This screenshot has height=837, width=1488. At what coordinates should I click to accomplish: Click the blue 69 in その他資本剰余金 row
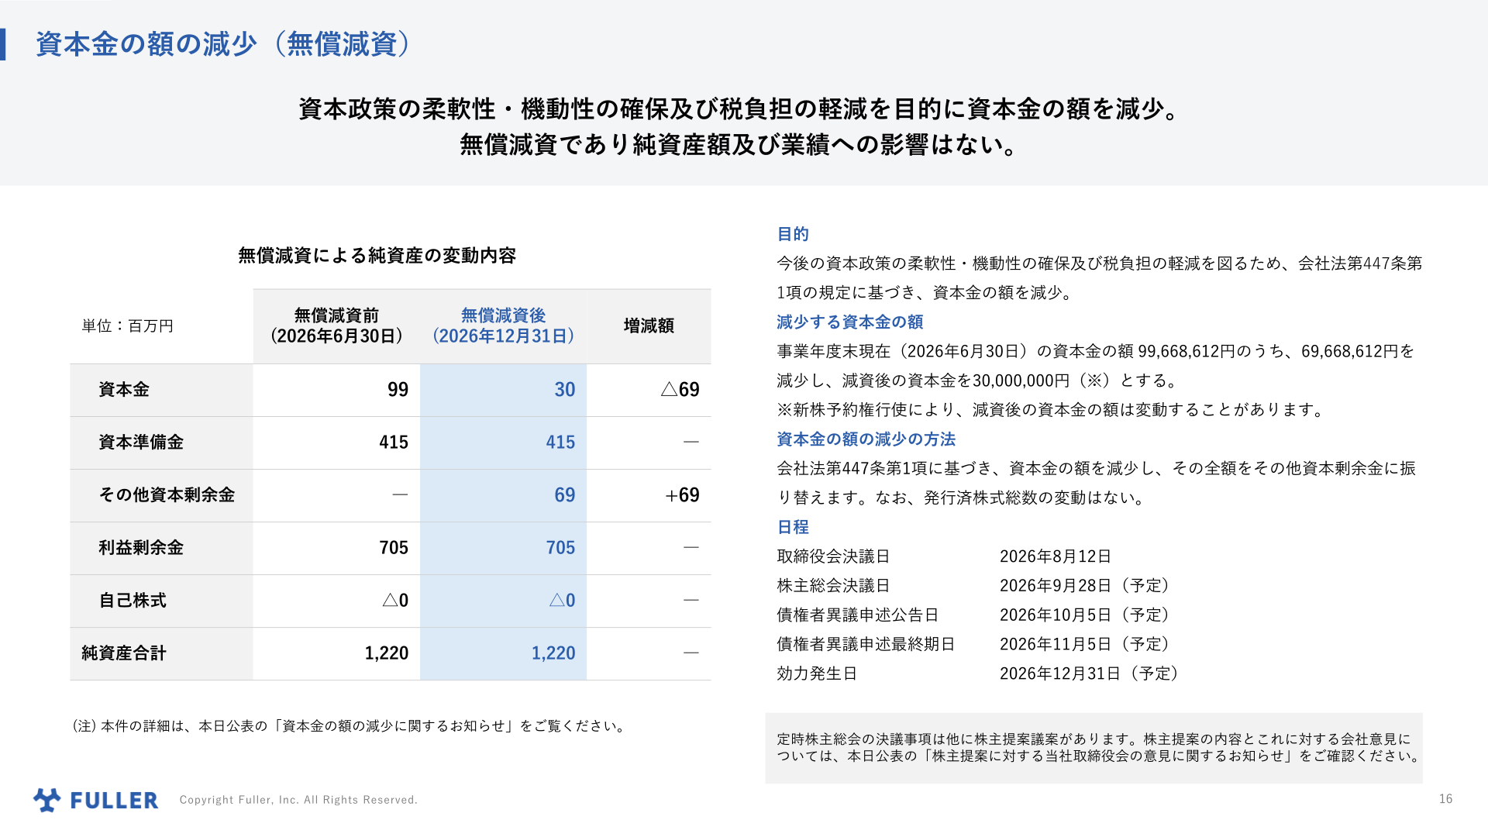(564, 495)
